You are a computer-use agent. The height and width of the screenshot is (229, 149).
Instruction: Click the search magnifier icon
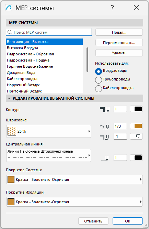pyautogui.click(x=10, y=32)
